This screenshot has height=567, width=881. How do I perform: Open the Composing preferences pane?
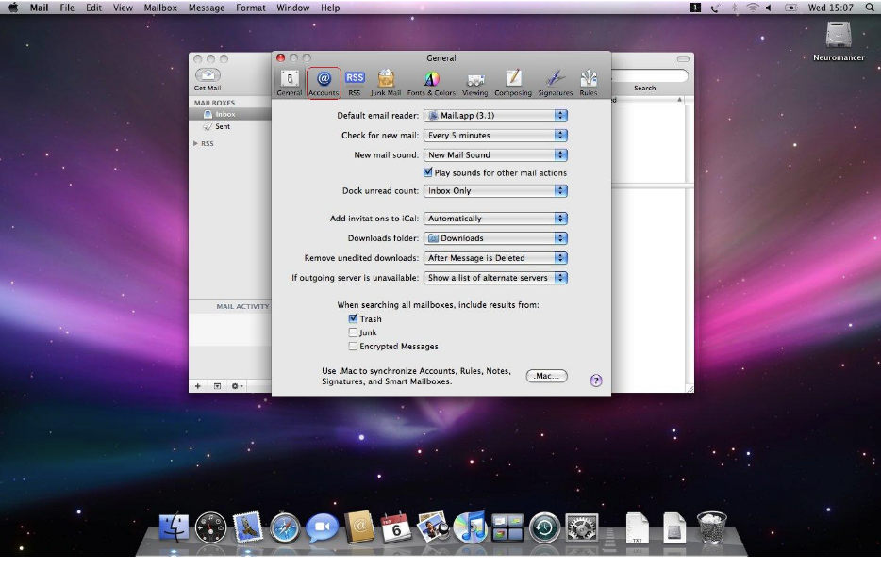click(513, 83)
